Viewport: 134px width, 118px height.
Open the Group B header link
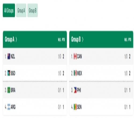coord(76,39)
